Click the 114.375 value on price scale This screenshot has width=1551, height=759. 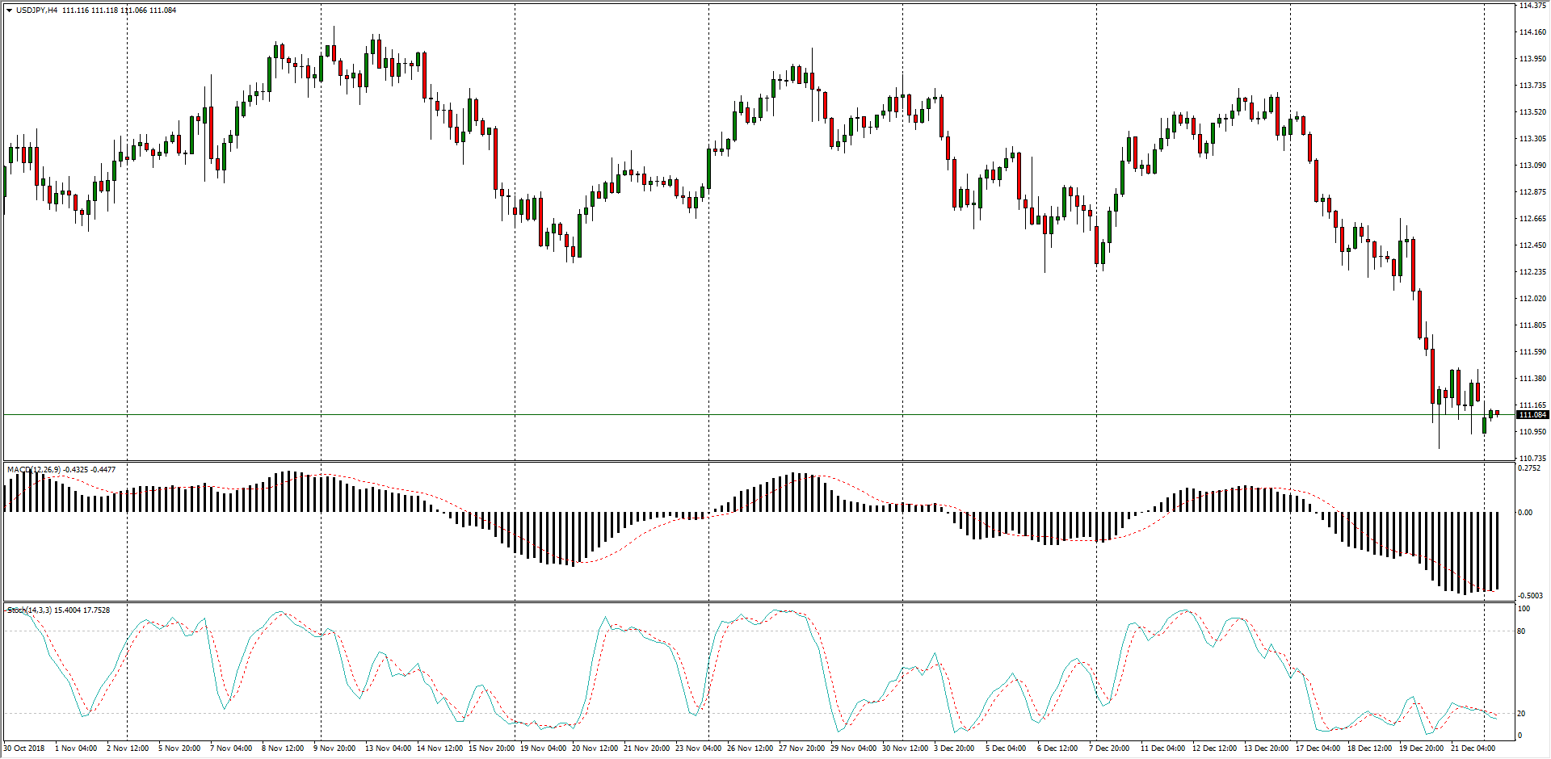[x=1532, y=6]
